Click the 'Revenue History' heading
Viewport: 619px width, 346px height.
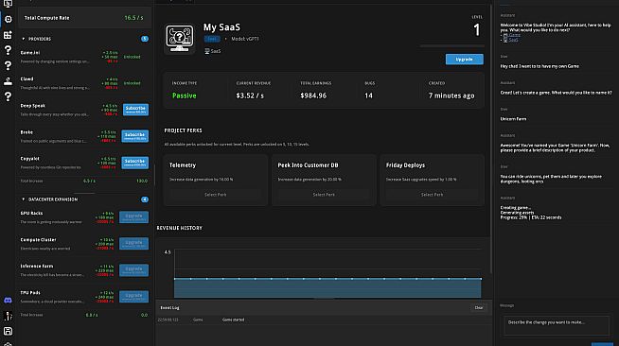(179, 228)
